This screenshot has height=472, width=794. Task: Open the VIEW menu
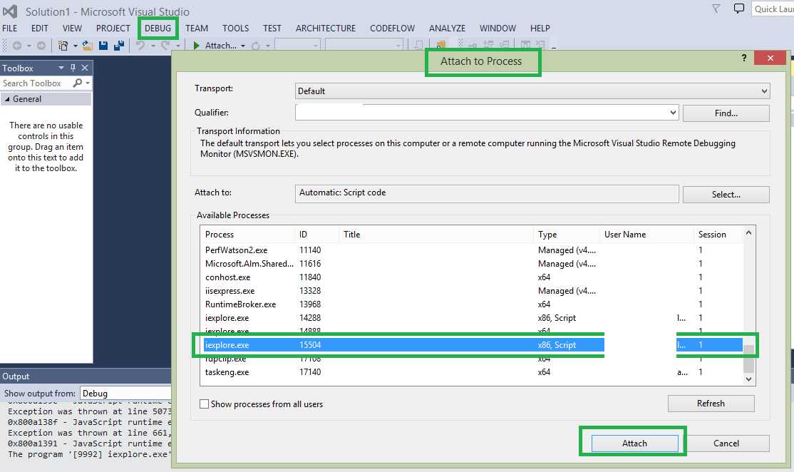coord(72,29)
